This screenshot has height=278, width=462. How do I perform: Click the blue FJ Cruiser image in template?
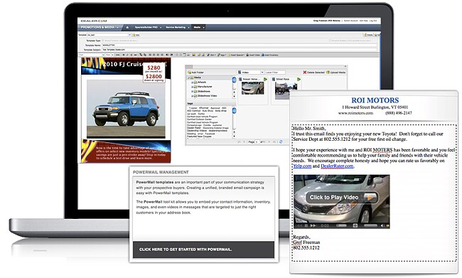pos(126,109)
